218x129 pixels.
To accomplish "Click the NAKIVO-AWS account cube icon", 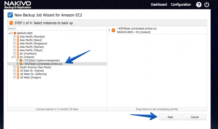I will coord(15,33).
